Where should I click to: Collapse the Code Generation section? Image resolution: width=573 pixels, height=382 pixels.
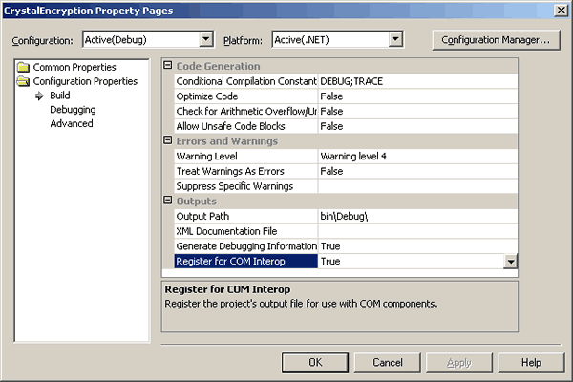tap(168, 66)
